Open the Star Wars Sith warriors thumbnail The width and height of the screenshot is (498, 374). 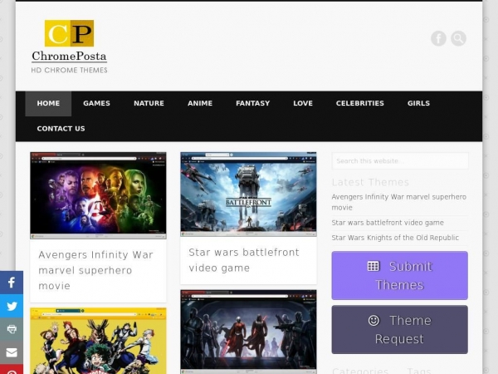pos(248,332)
